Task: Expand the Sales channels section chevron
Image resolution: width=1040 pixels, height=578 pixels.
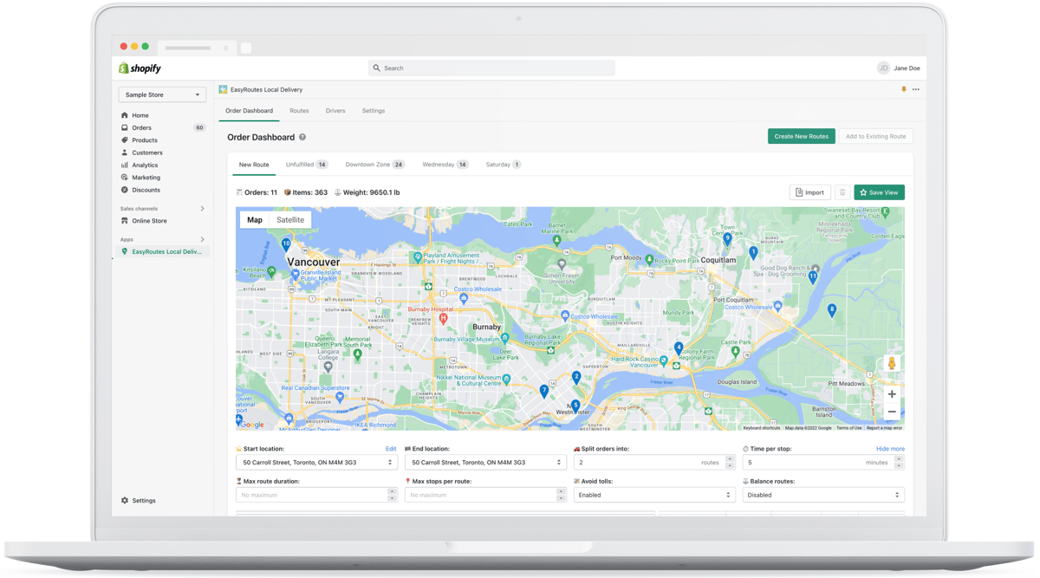Action: (203, 209)
